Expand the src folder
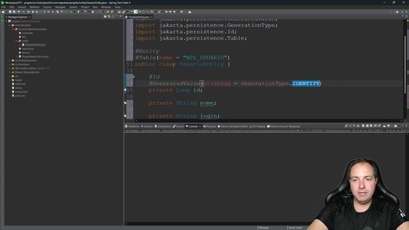409x230 pixels. click(x=10, y=76)
